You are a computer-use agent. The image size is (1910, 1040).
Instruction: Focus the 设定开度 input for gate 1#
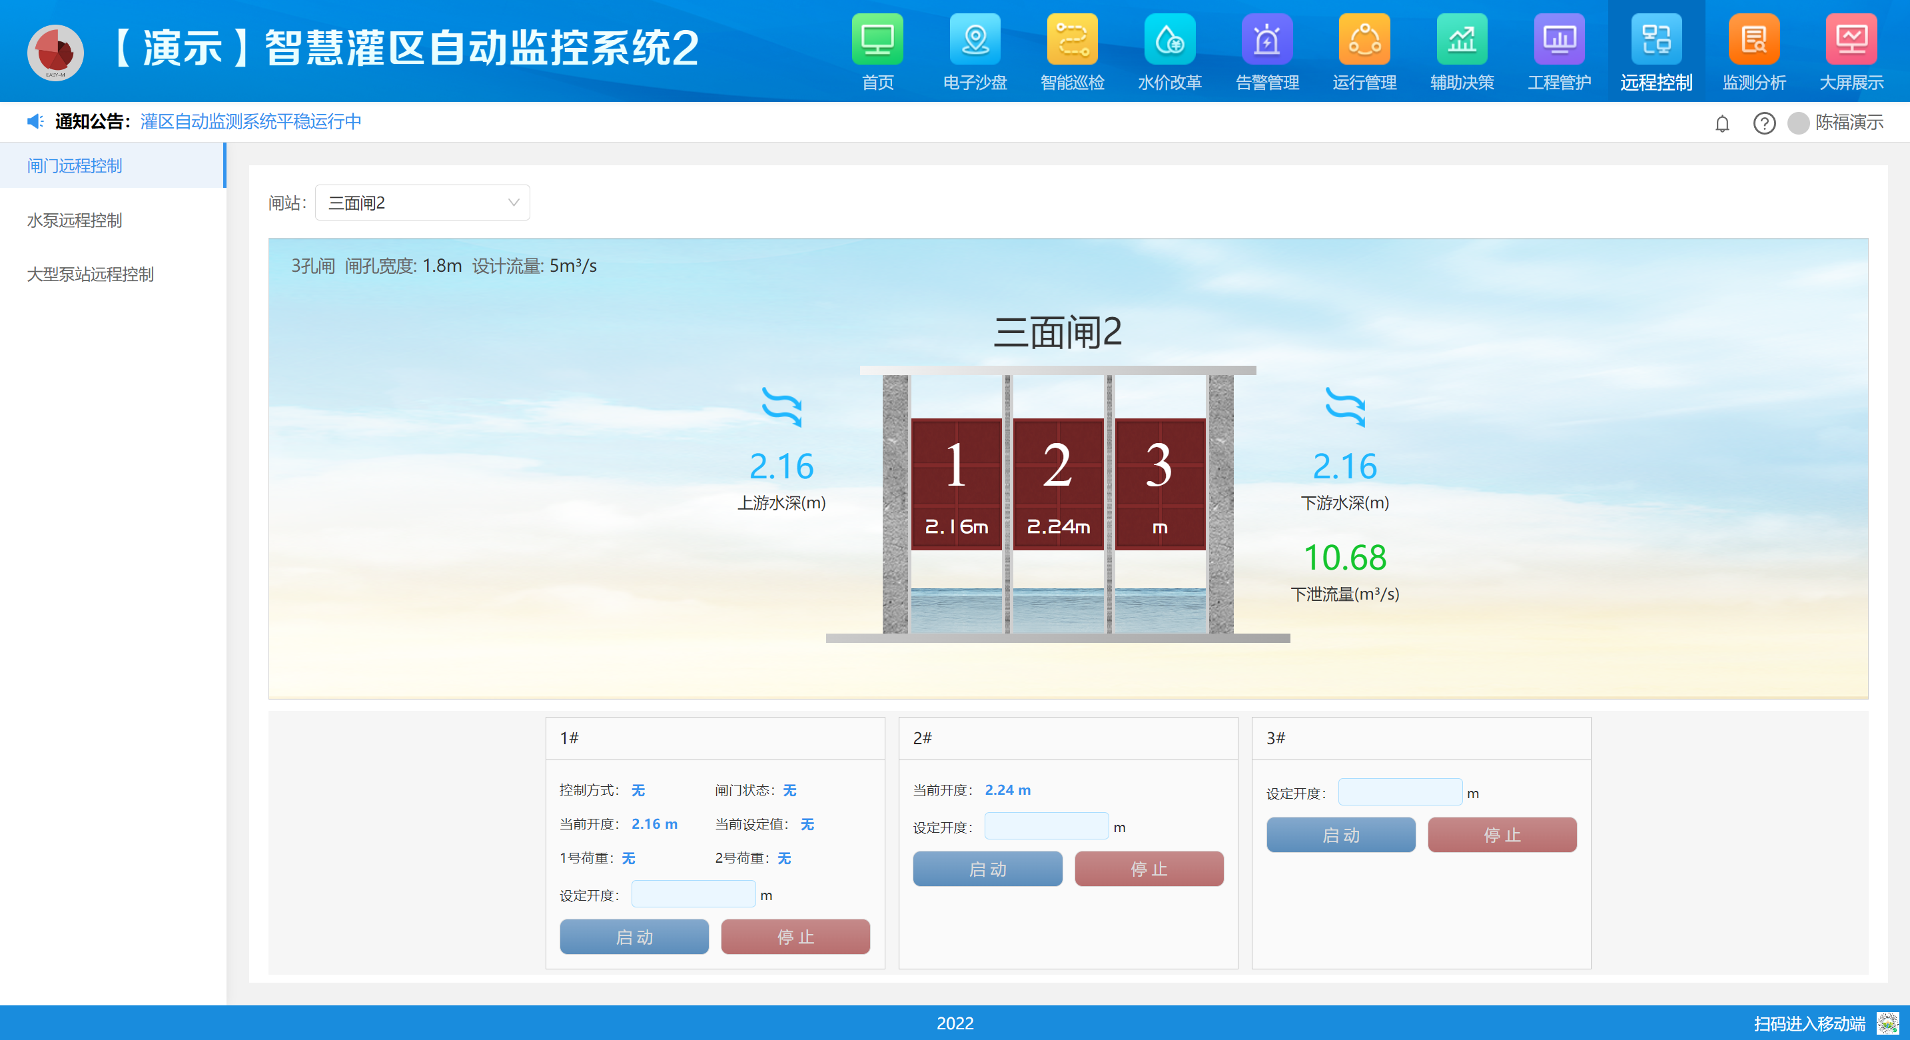tap(694, 893)
